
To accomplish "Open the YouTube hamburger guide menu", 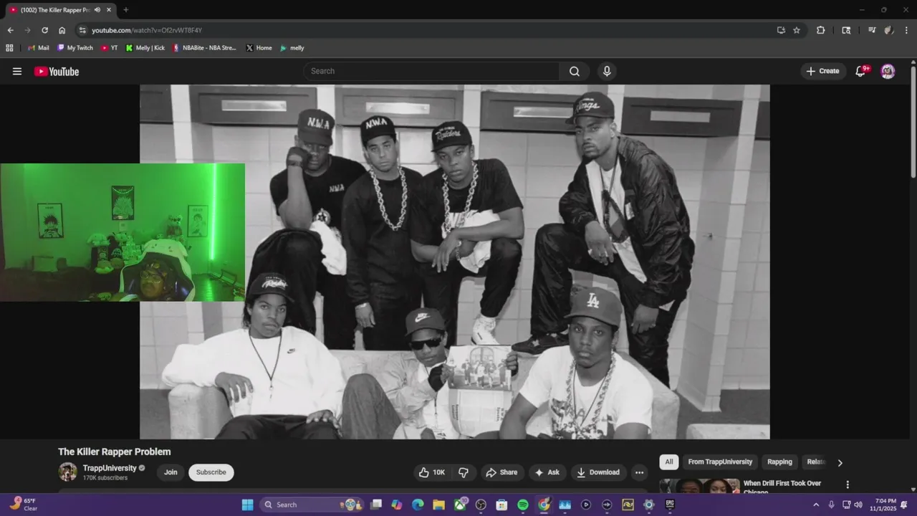I will (x=17, y=71).
